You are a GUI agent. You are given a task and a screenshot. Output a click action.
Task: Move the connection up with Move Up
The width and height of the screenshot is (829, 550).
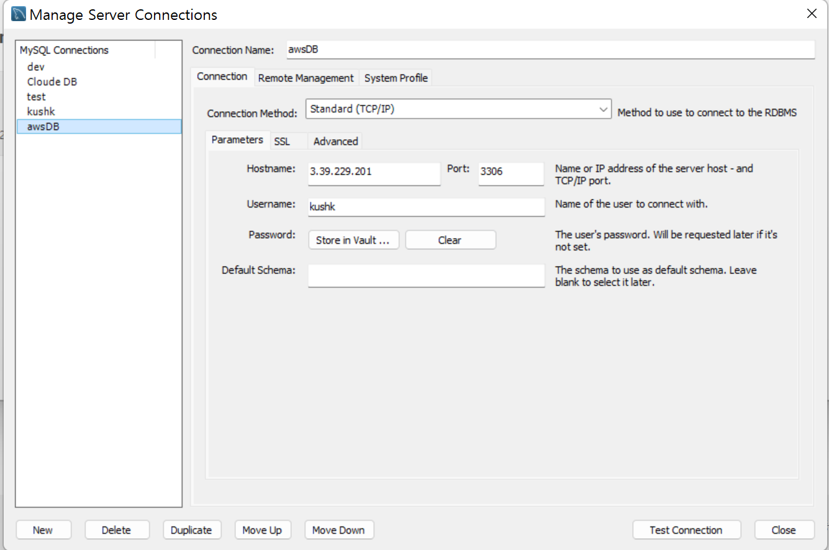(x=262, y=530)
